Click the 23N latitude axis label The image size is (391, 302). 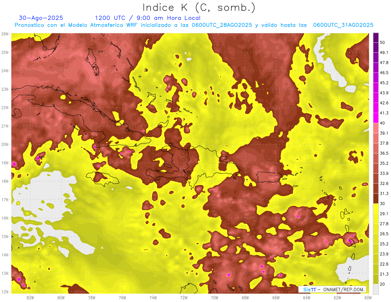coord(5,89)
